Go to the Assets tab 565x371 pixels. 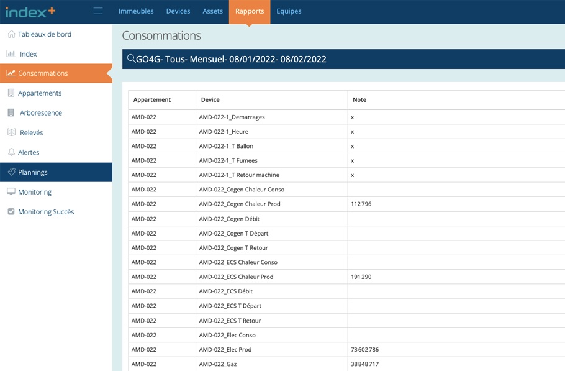[x=212, y=11]
